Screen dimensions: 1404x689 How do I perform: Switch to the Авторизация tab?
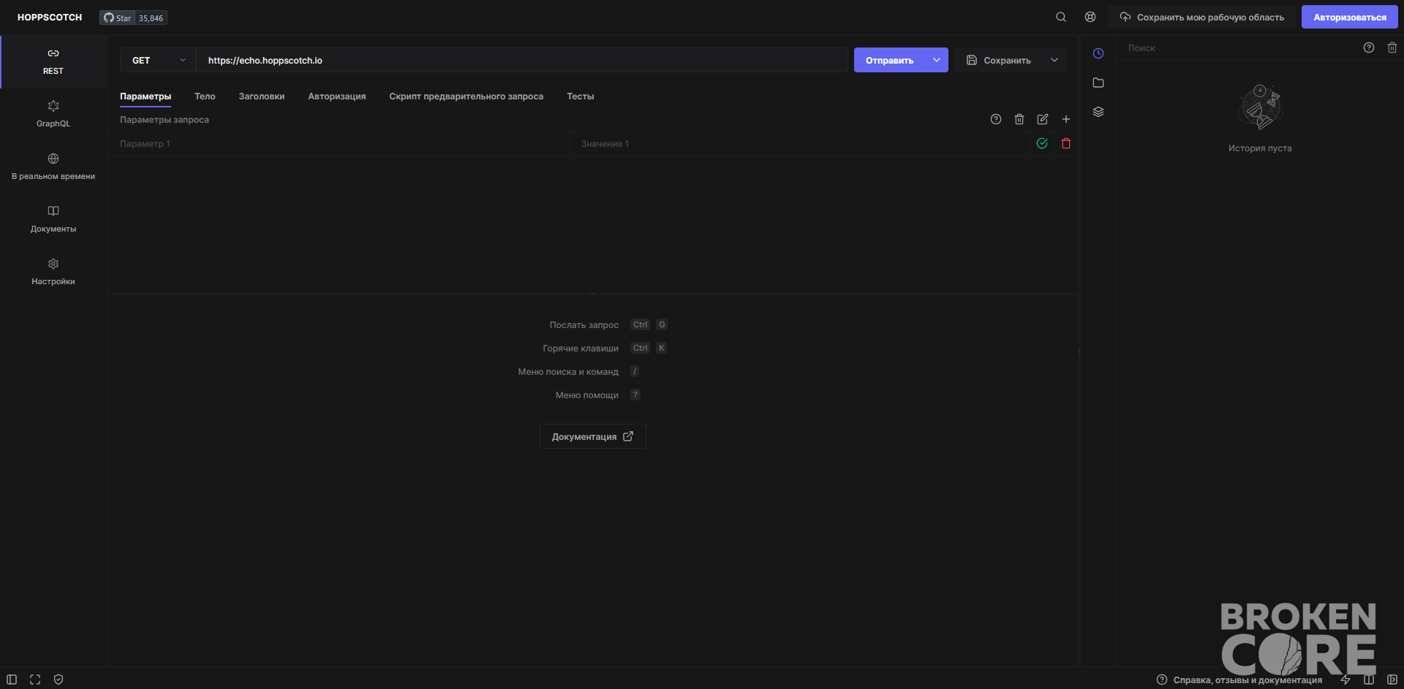[336, 96]
